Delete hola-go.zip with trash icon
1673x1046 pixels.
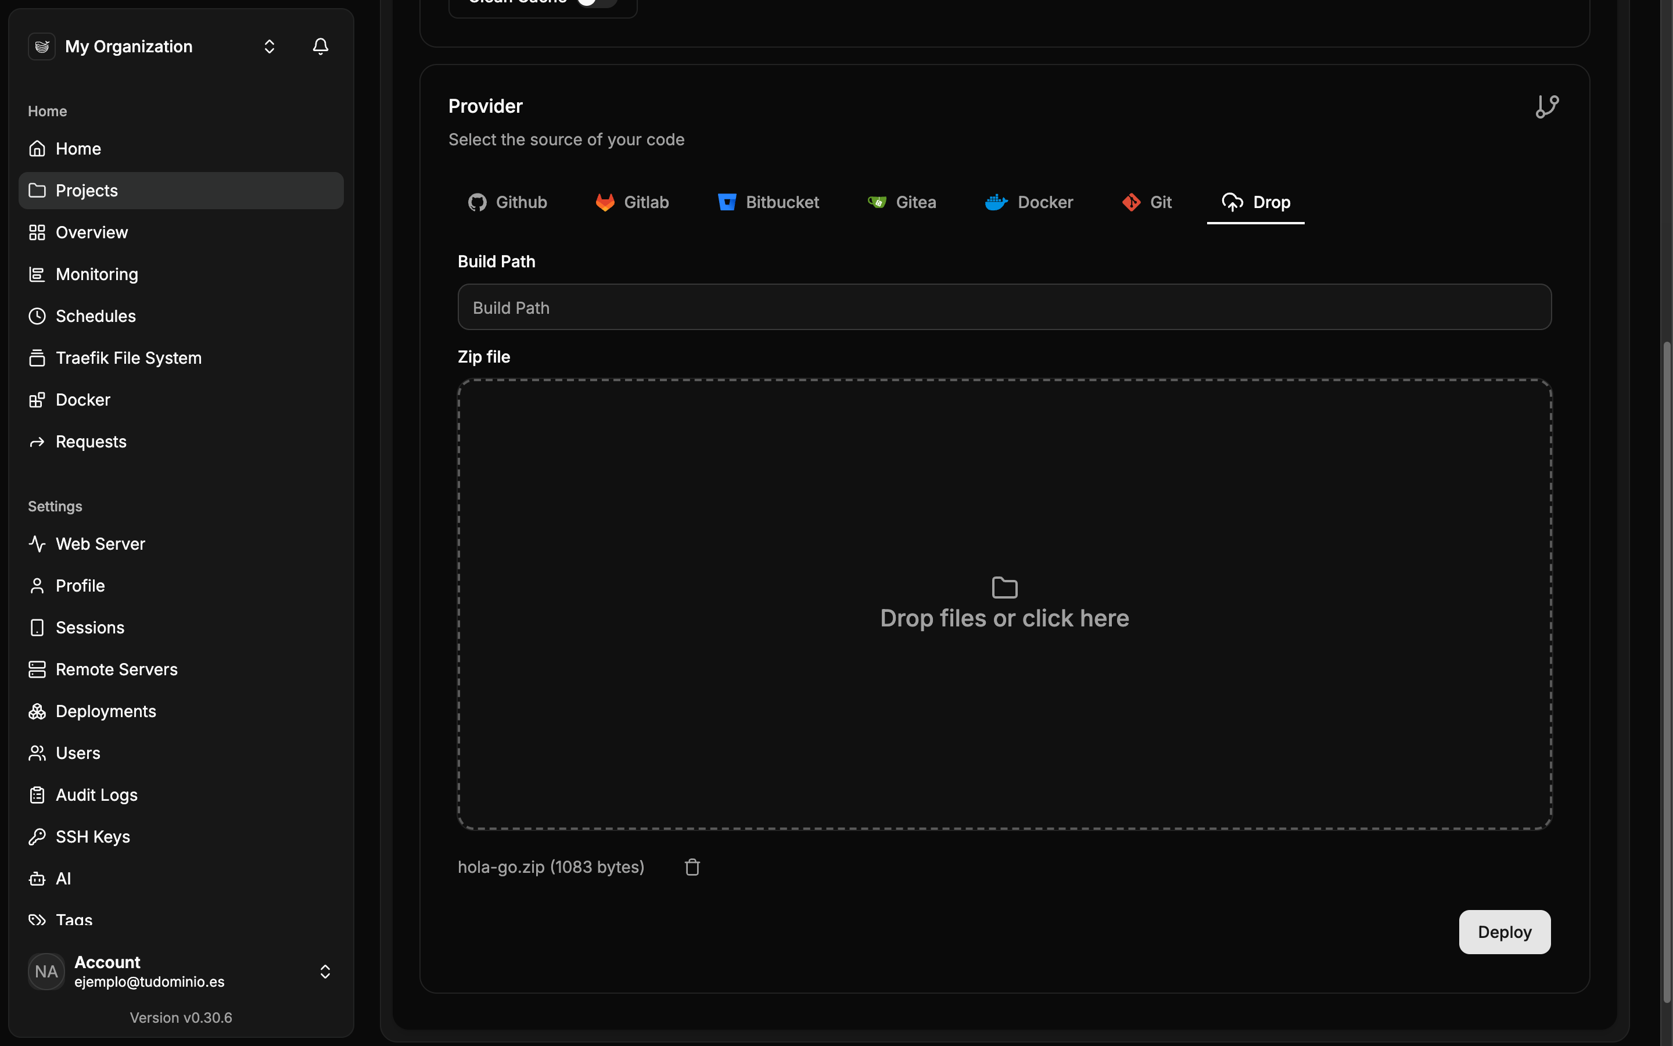pyautogui.click(x=692, y=867)
